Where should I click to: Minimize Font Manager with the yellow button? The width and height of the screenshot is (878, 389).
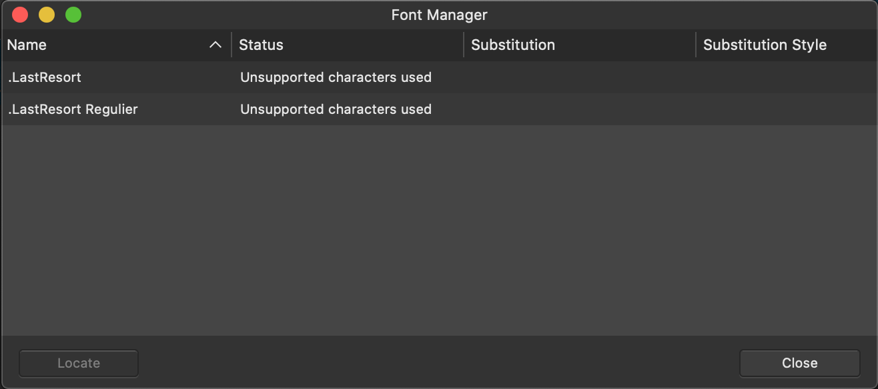coord(47,15)
